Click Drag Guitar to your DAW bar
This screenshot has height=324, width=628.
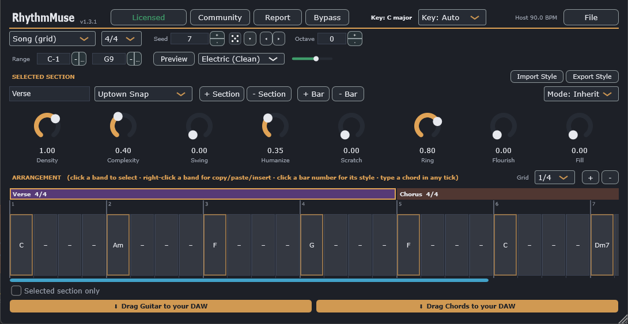pyautogui.click(x=161, y=306)
